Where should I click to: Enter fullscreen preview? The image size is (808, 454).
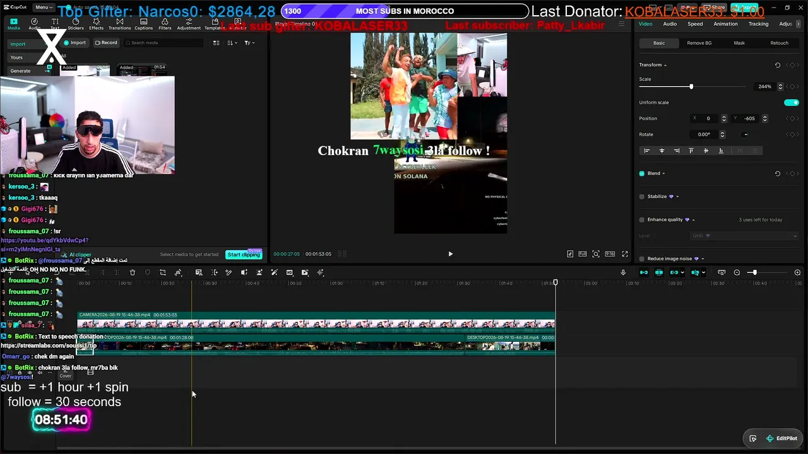625,254
